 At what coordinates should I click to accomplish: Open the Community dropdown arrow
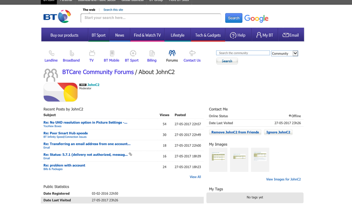[295, 53]
